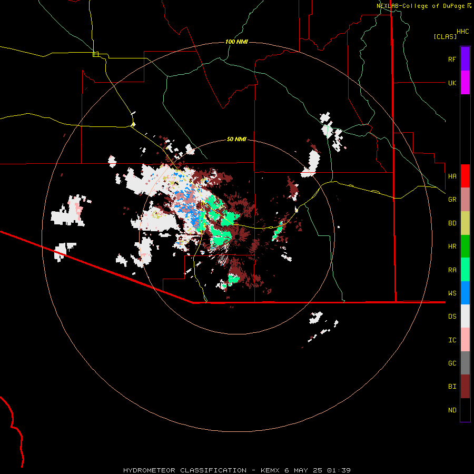Viewport: 474px width, 474px height.
Task: Click the IC legend label
Action: pyautogui.click(x=452, y=340)
